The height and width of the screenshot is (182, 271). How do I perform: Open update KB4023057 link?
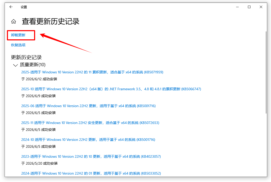click(x=91, y=156)
